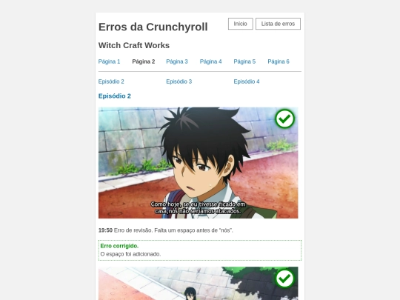Click the green checkmark on the second screenshot
The image size is (400, 300).
pyautogui.click(x=284, y=279)
